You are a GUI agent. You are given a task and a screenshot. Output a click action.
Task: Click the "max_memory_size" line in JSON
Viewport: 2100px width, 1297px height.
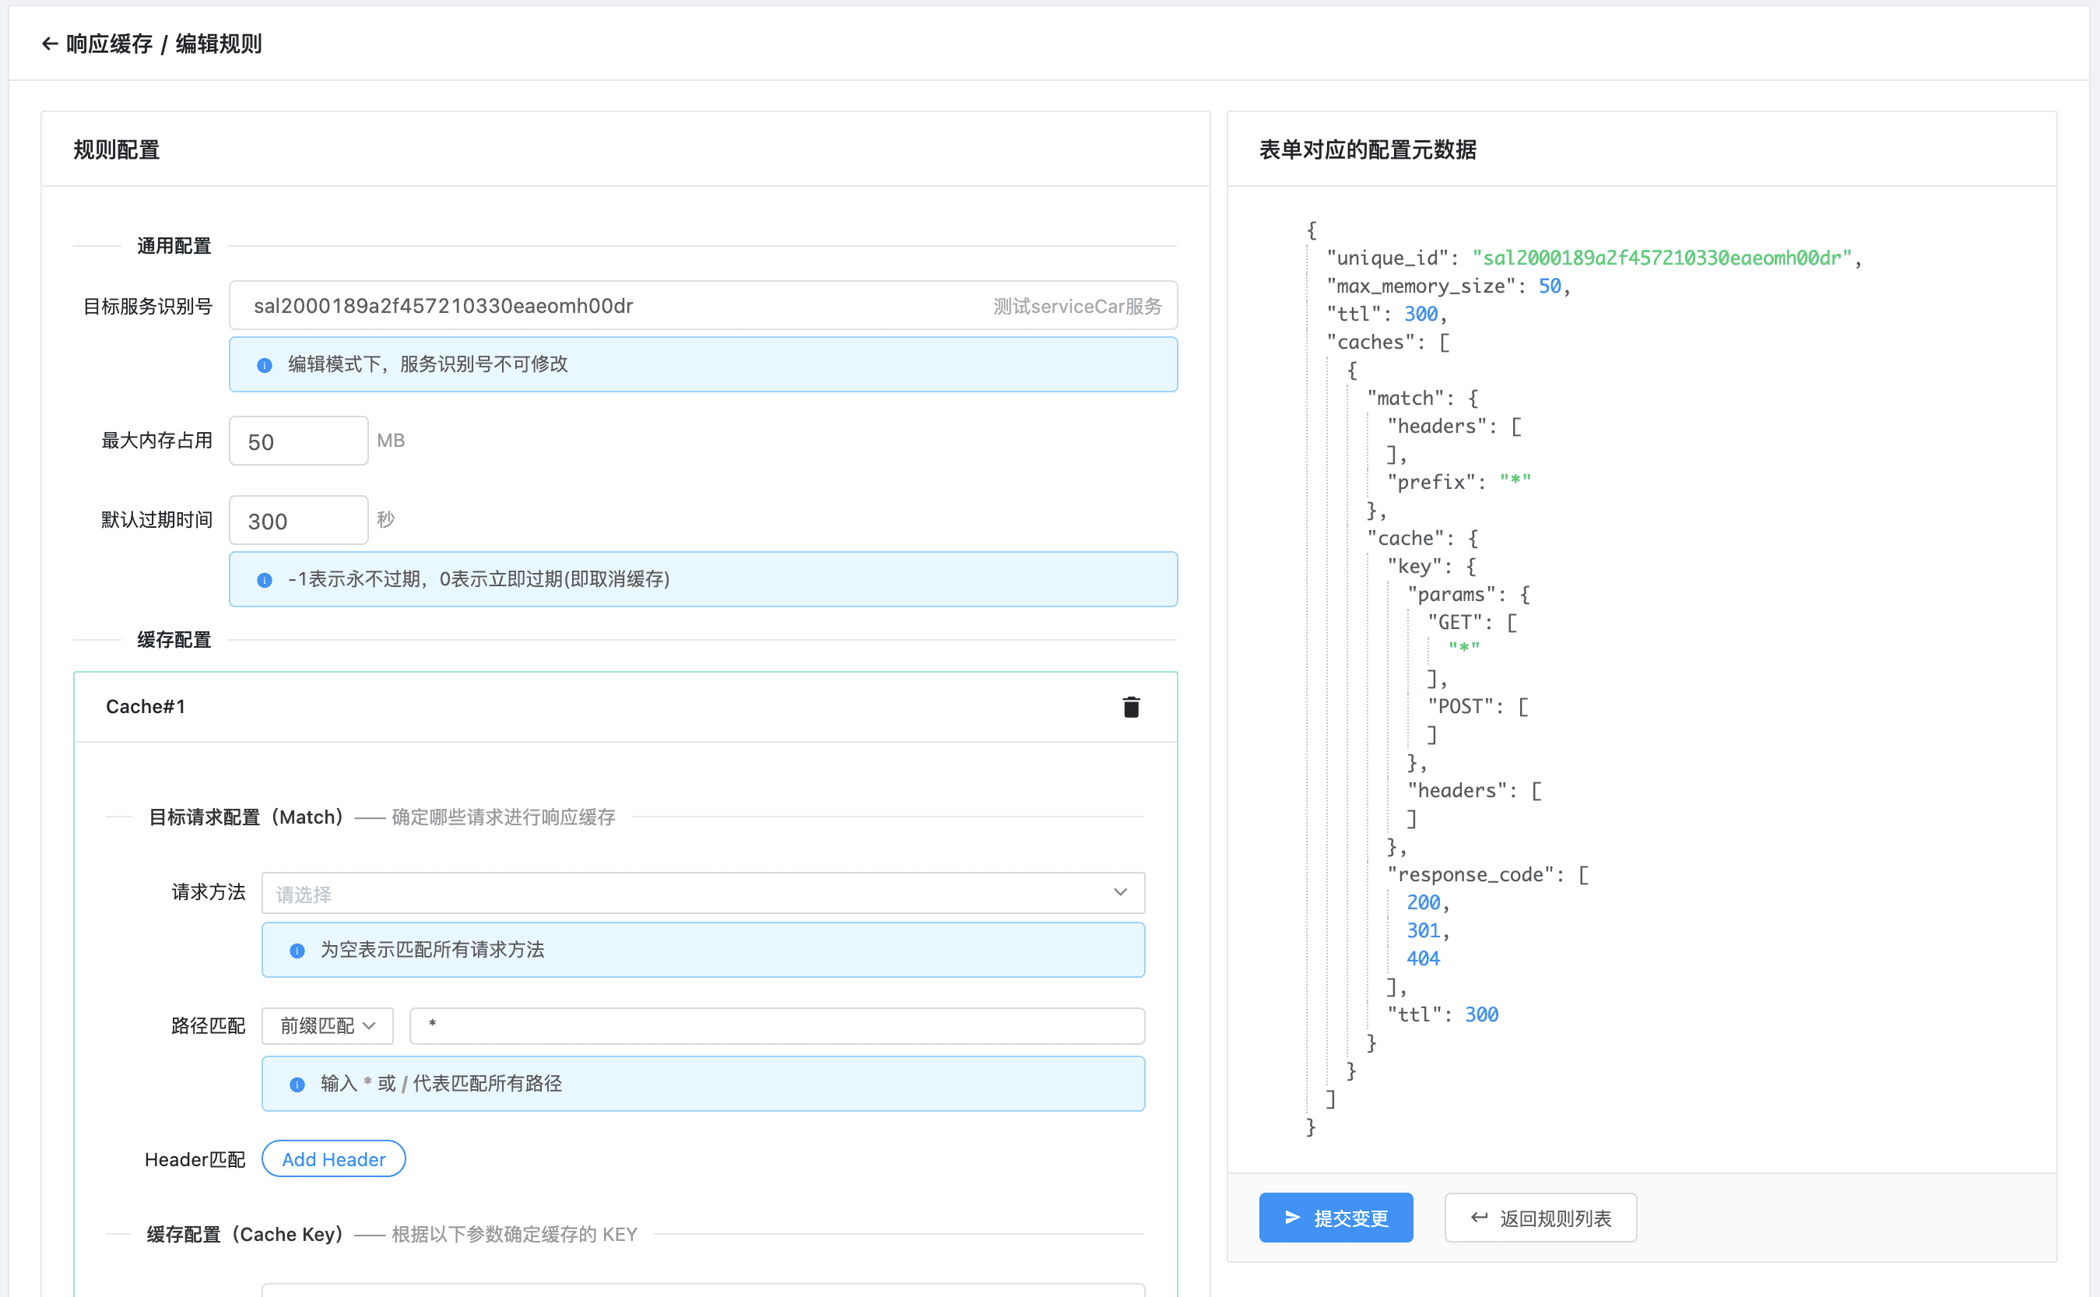(x=1449, y=286)
